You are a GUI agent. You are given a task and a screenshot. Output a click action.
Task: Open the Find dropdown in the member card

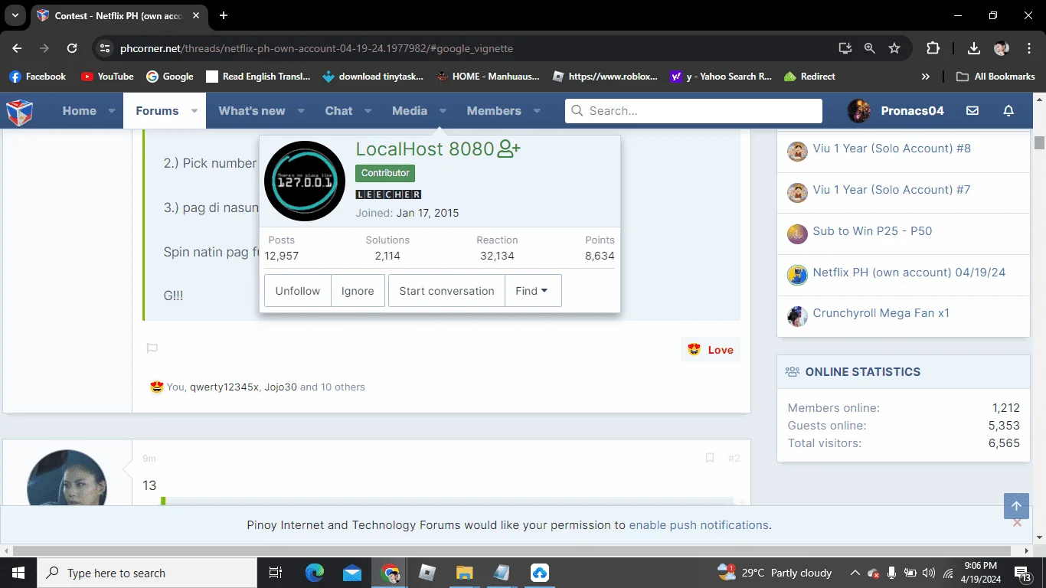click(x=533, y=291)
